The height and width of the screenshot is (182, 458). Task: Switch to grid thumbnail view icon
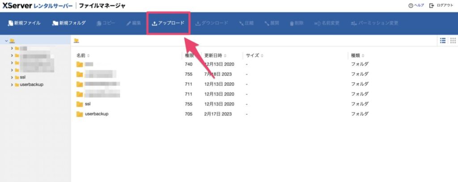[x=453, y=40]
